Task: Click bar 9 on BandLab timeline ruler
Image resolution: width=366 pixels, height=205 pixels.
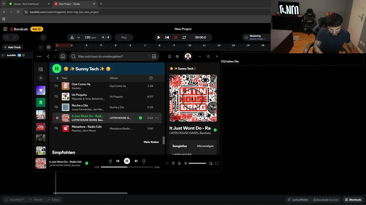Action: click(174, 45)
